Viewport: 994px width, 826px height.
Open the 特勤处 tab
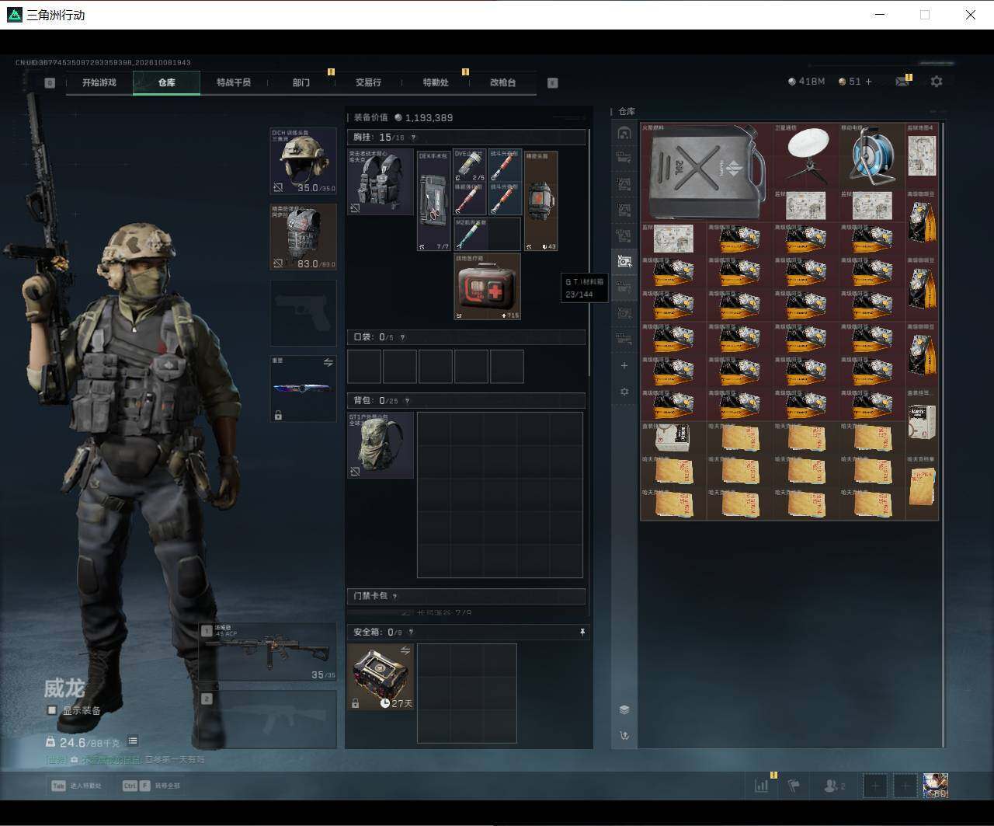coord(436,82)
